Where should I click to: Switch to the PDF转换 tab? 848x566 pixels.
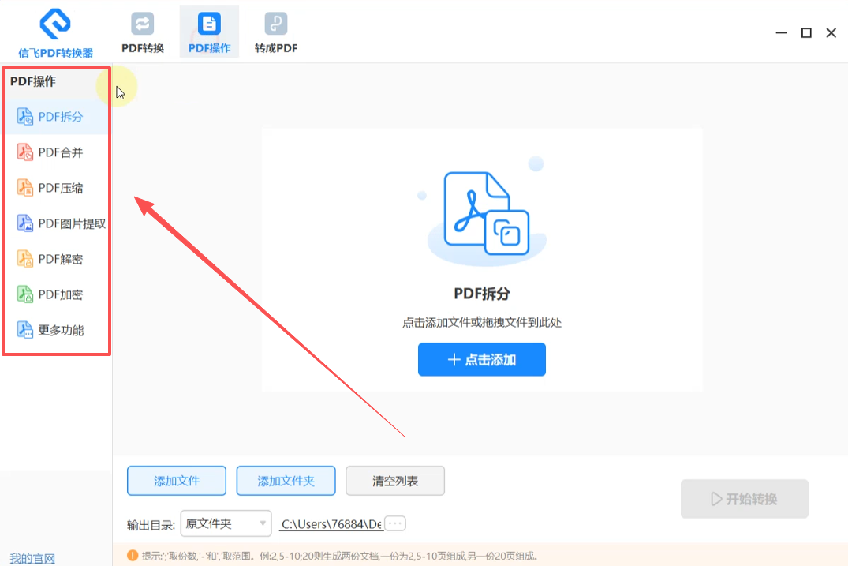[143, 32]
